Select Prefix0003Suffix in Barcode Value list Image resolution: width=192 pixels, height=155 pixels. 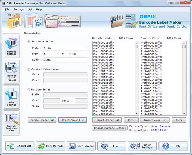click(x=151, y=48)
